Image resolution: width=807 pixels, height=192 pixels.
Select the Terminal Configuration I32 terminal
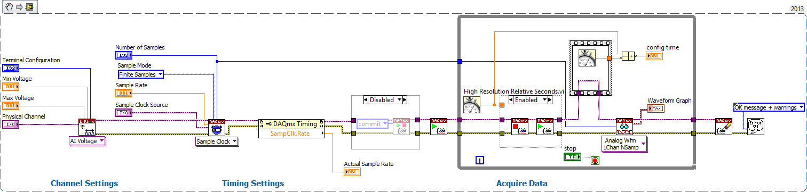click(x=11, y=68)
